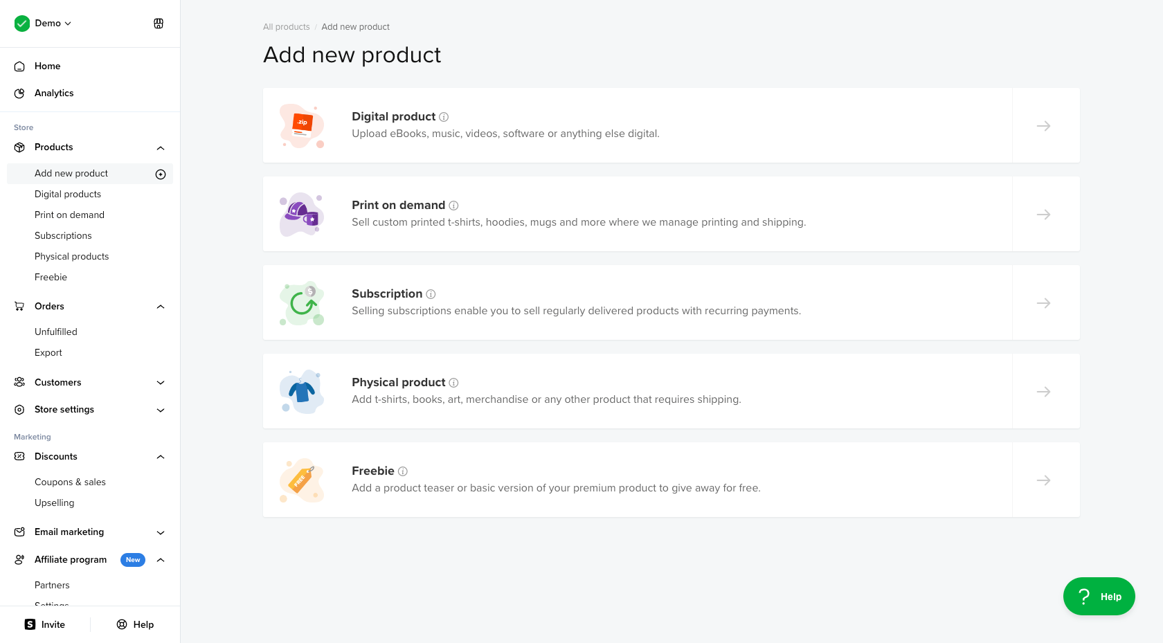
Task: Collapse the Products section chevron
Action: [x=161, y=148]
